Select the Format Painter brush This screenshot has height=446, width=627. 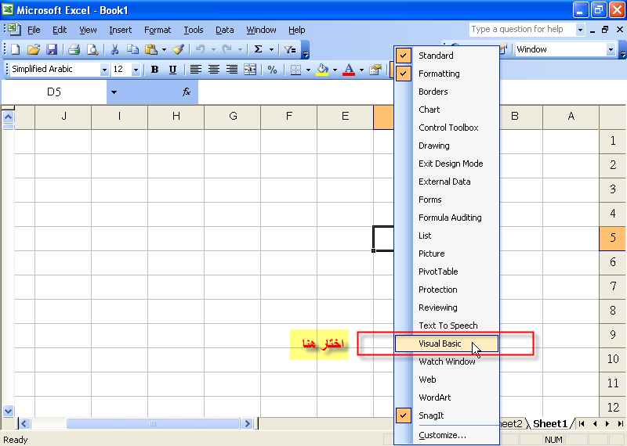coord(179,49)
